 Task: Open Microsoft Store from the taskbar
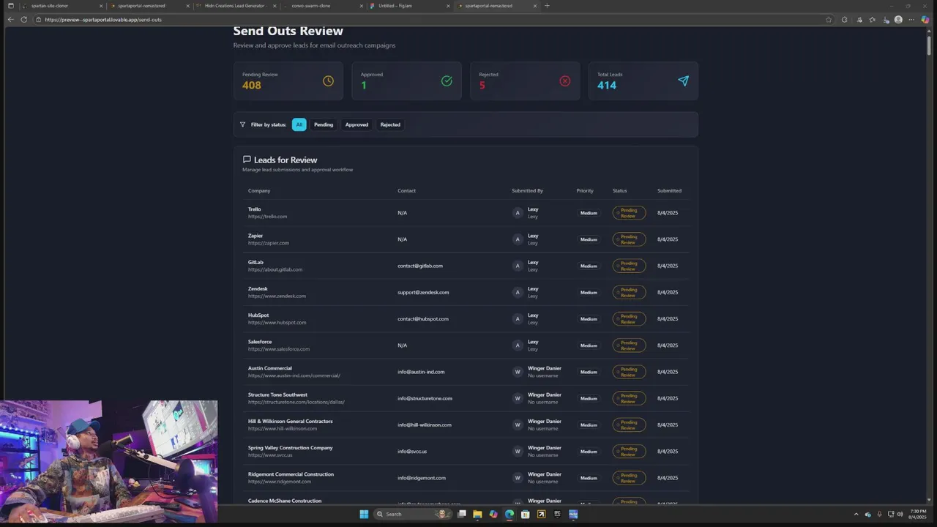tap(525, 514)
